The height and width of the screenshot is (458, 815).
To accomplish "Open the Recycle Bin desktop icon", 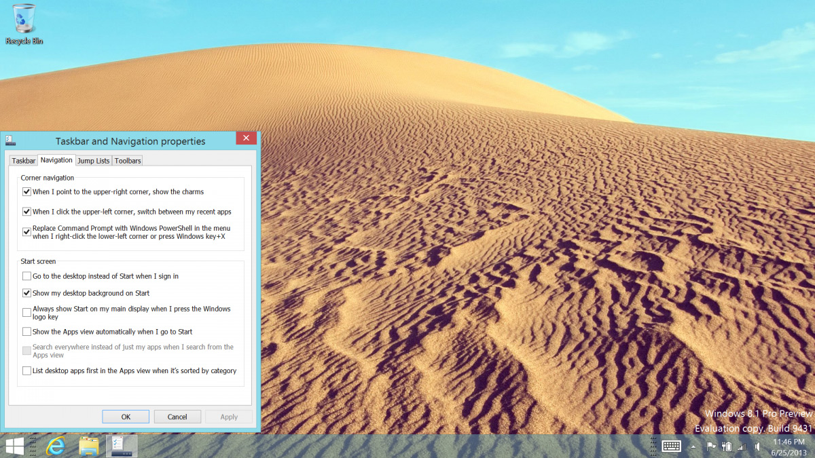I will [24, 23].
